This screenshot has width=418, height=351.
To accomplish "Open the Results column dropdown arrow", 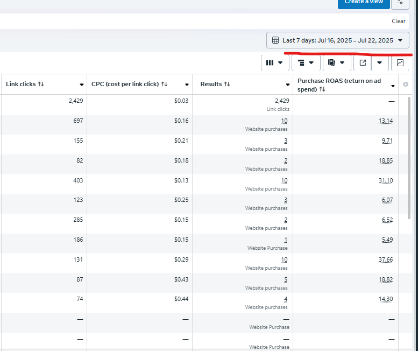I will (x=288, y=85).
